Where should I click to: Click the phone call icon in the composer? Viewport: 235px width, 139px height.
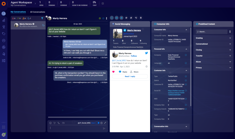(59, 123)
